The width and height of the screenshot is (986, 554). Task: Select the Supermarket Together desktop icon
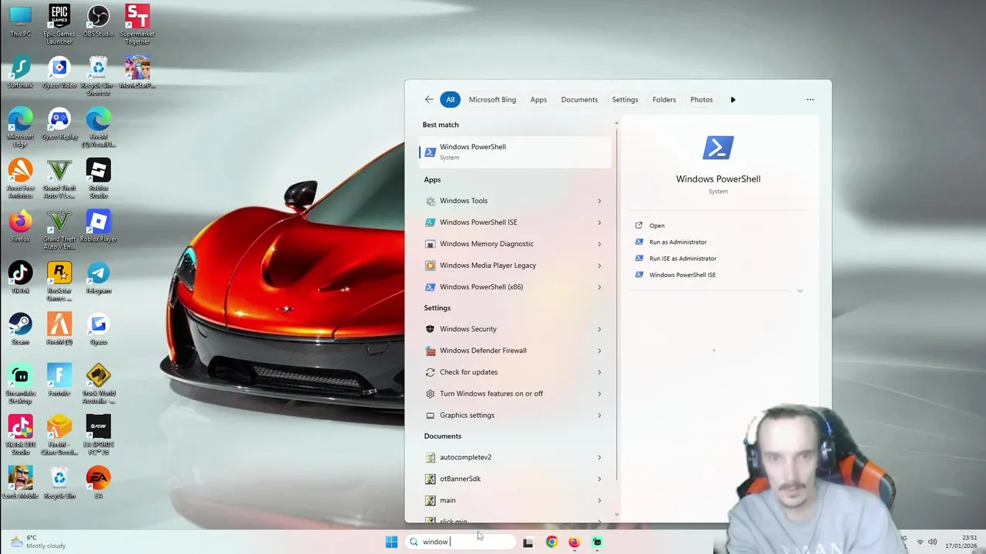coord(137,24)
